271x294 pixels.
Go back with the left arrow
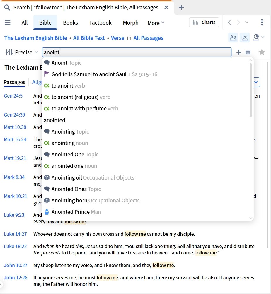point(229,23)
